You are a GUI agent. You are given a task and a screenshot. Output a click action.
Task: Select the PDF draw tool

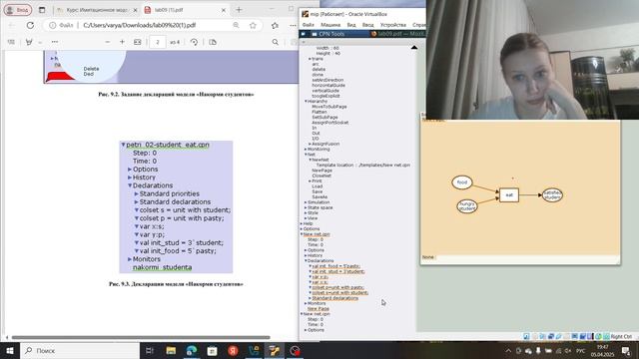coord(29,42)
